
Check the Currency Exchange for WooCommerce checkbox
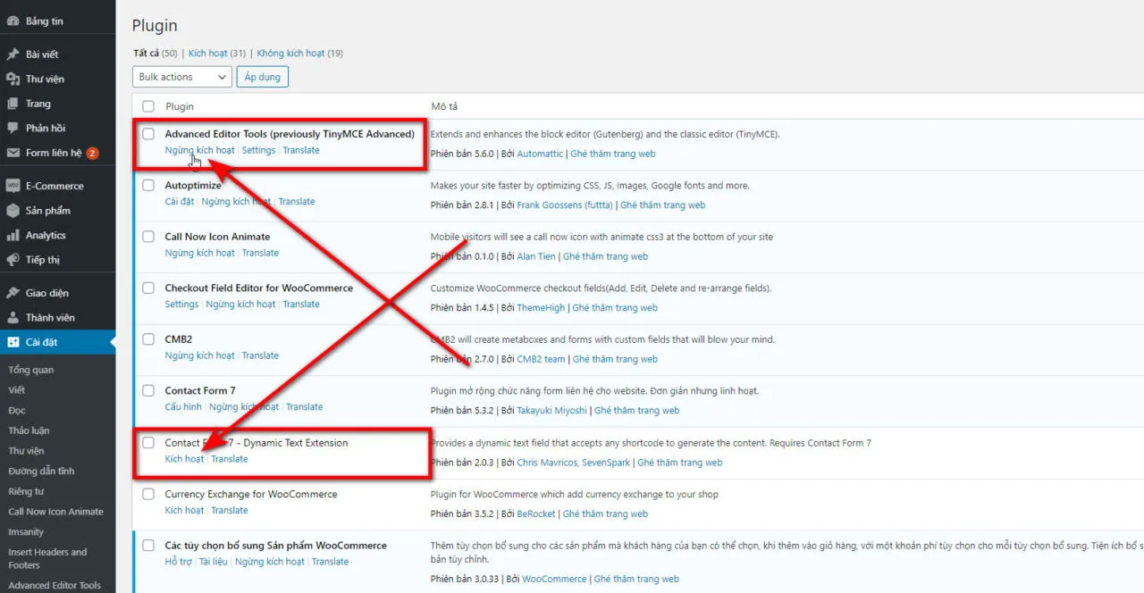[x=148, y=494]
